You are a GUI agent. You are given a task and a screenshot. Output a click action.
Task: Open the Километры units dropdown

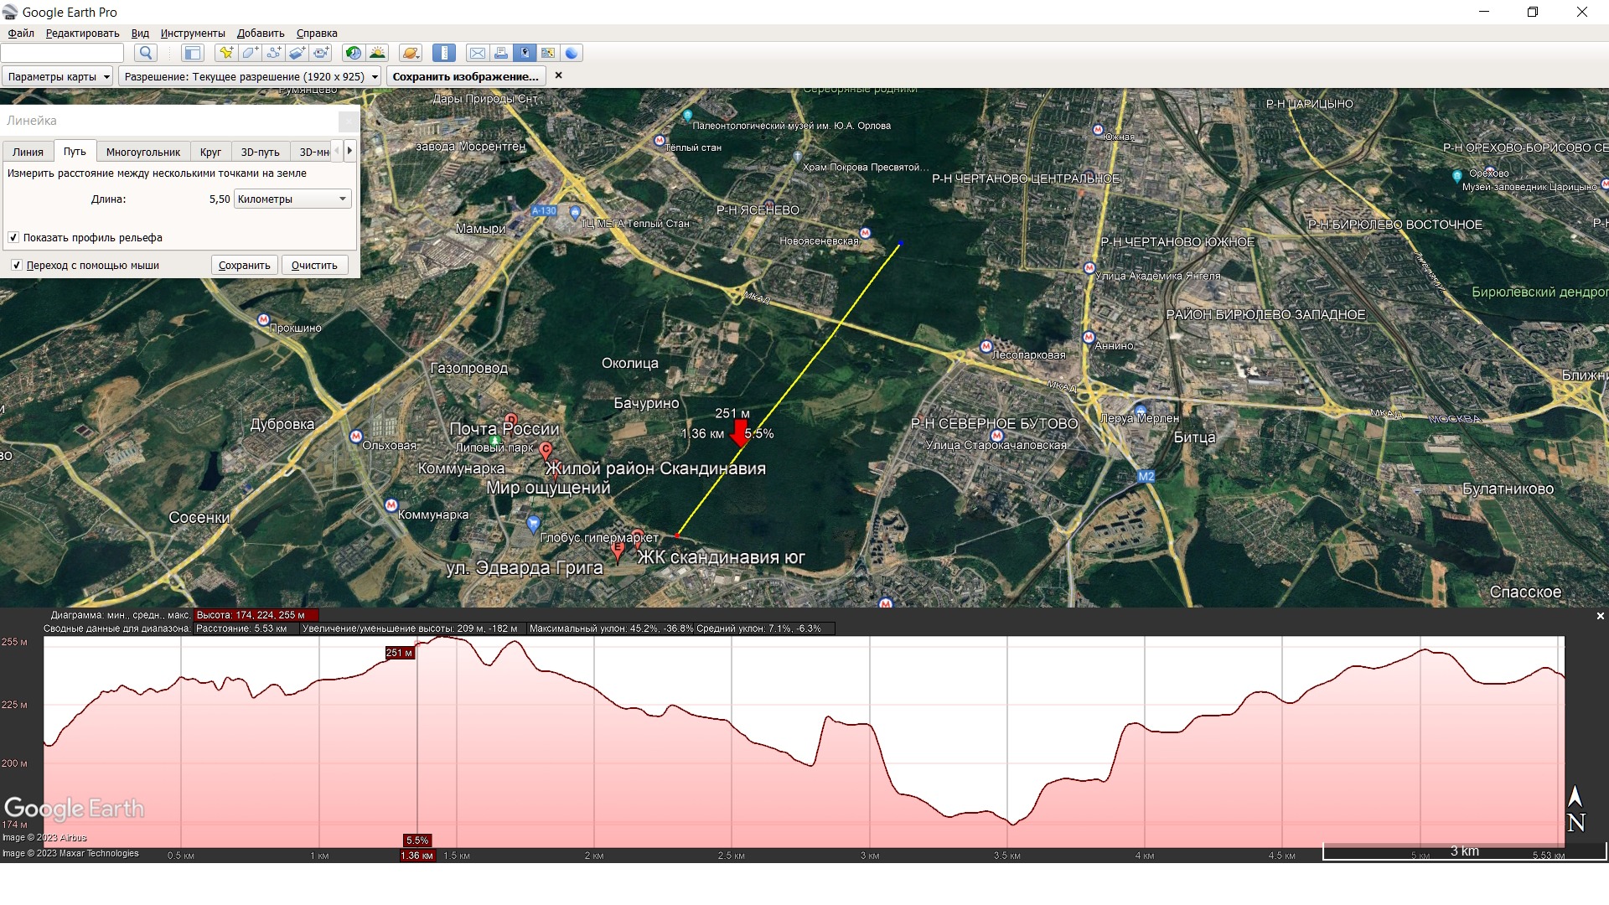pos(292,199)
